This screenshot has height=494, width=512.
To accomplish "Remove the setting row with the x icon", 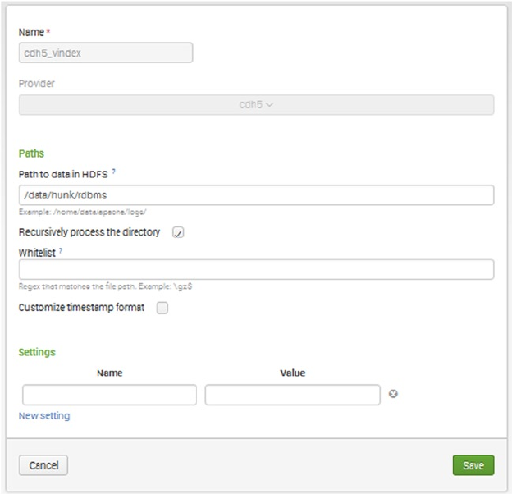I will coord(393,394).
